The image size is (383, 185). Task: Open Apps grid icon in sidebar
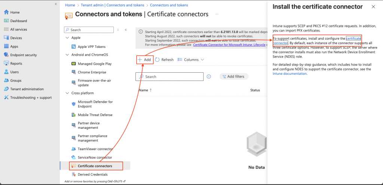coord(6,46)
